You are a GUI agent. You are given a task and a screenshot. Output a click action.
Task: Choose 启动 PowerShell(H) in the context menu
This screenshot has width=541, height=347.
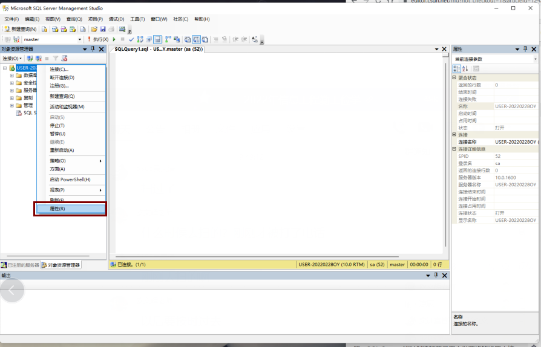[71, 180]
